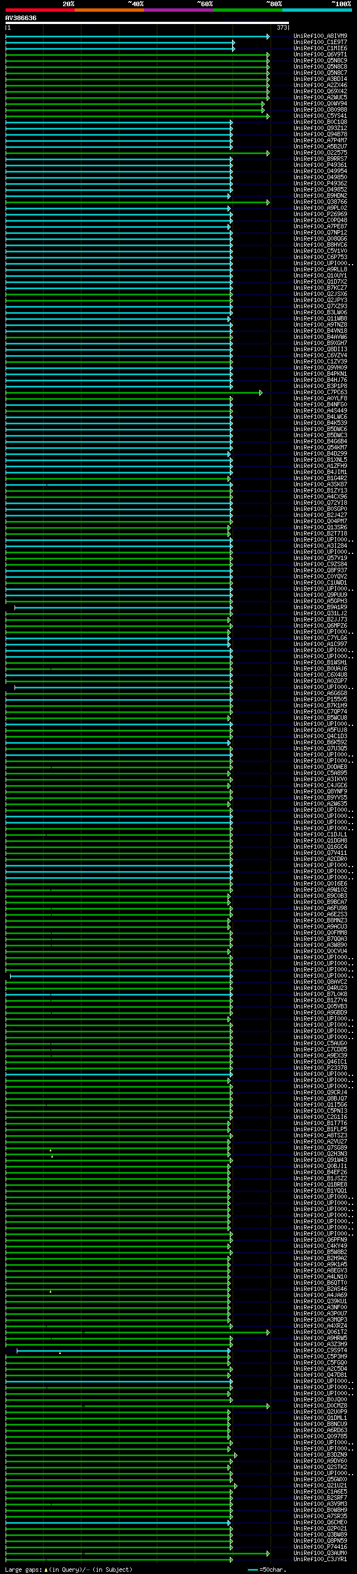Click the cyan ~100% identity legend segment
This screenshot has width=357, height=1574.
(317, 10)
